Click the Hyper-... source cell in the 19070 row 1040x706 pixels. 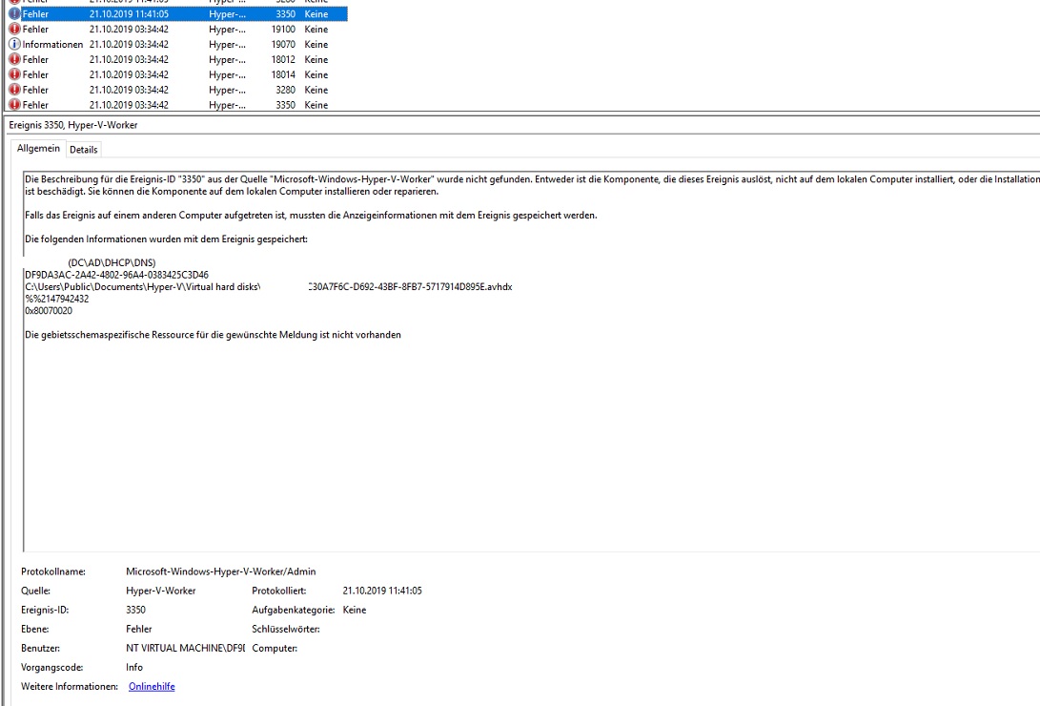coord(227,45)
